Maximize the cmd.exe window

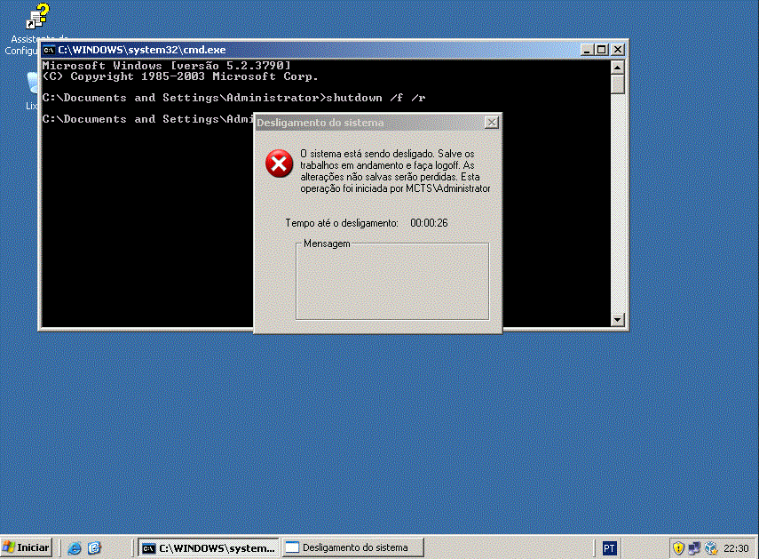point(602,50)
